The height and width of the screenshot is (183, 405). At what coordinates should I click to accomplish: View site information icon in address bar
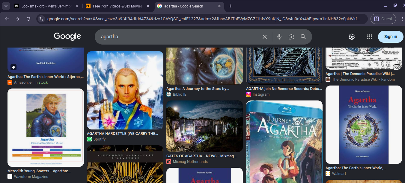click(41, 19)
